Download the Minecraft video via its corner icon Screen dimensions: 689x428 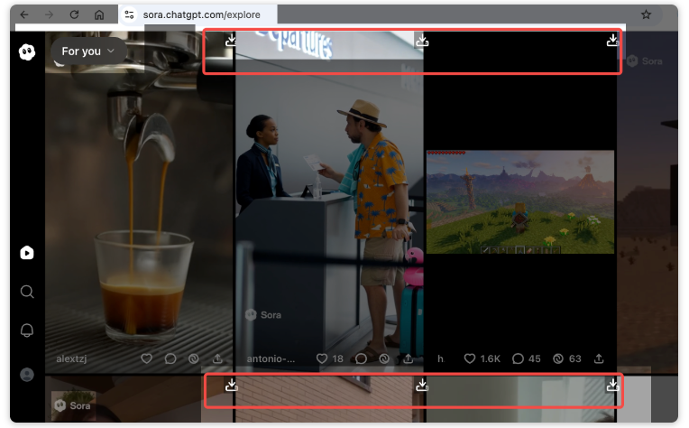click(x=612, y=41)
